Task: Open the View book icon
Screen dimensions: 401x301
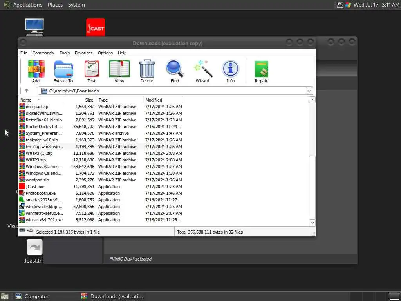Action: (x=119, y=69)
